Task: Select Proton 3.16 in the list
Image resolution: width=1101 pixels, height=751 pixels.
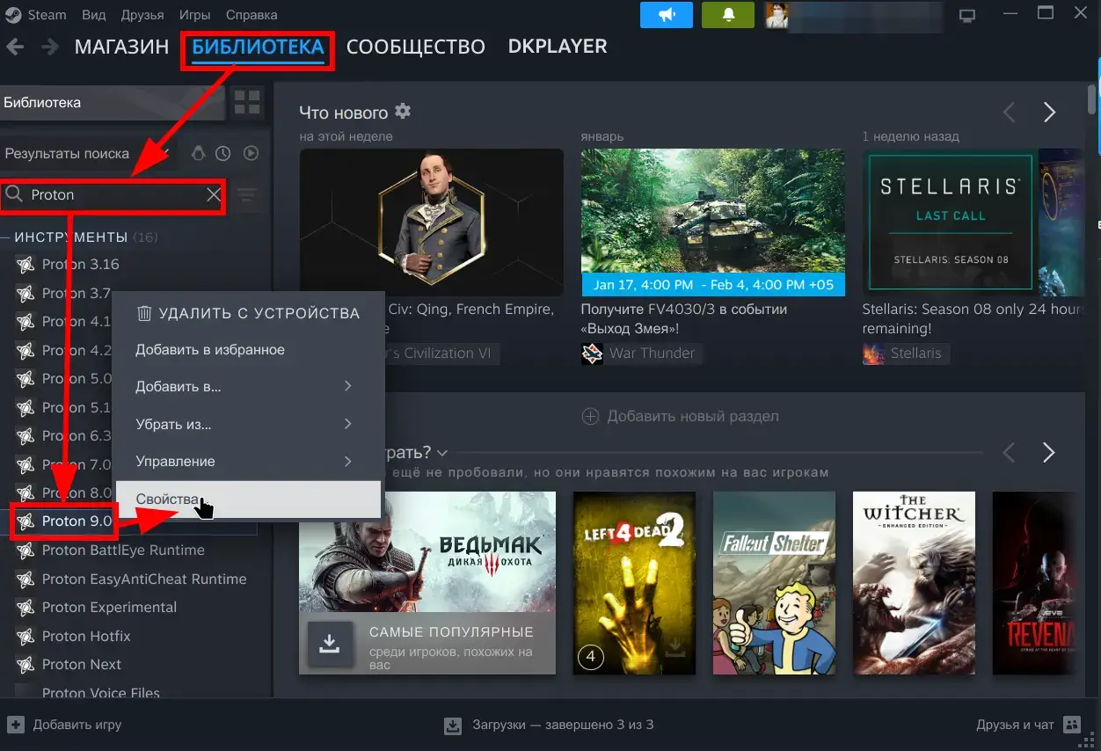Action: pos(80,265)
